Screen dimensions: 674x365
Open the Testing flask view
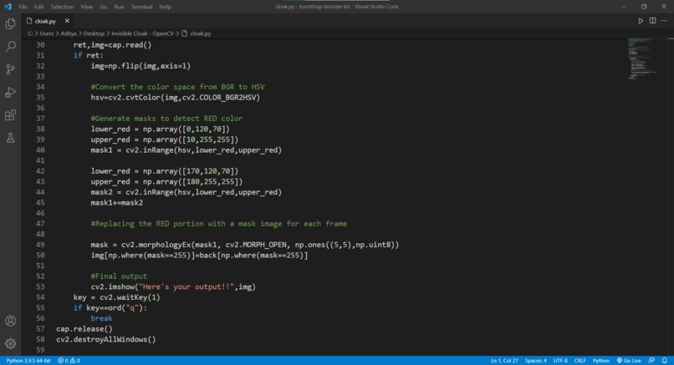click(x=10, y=138)
